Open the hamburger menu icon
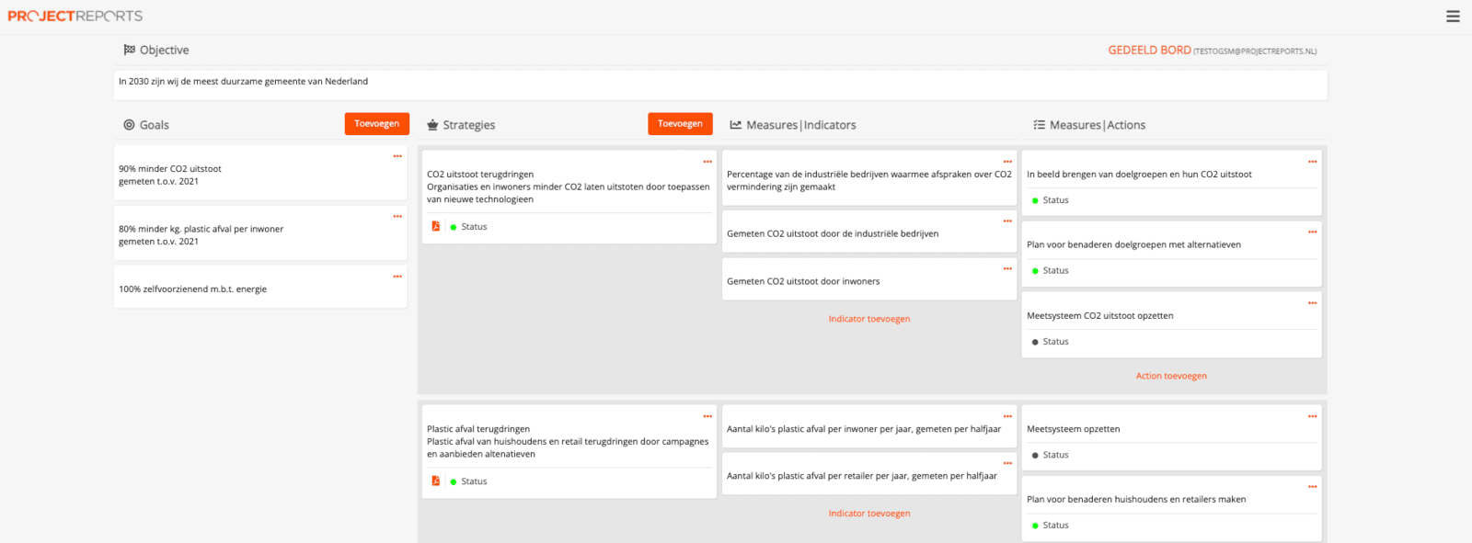 pyautogui.click(x=1453, y=17)
